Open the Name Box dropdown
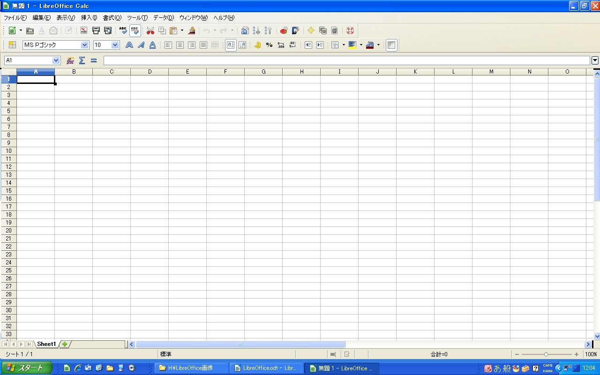600x375 pixels. point(56,60)
